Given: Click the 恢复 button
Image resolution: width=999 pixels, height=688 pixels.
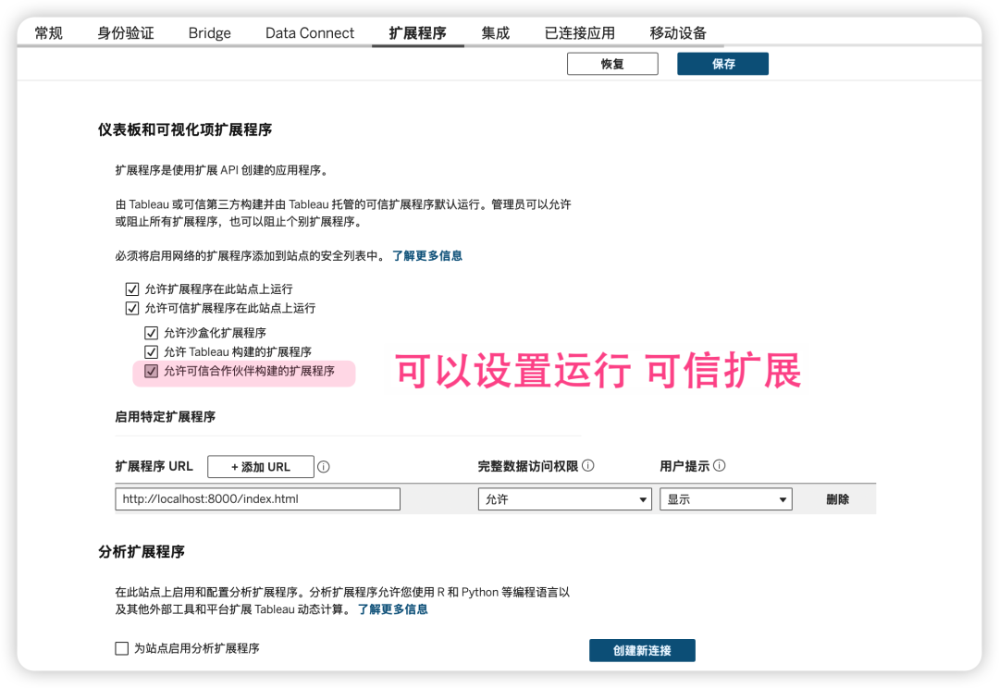Looking at the screenshot, I should [612, 63].
